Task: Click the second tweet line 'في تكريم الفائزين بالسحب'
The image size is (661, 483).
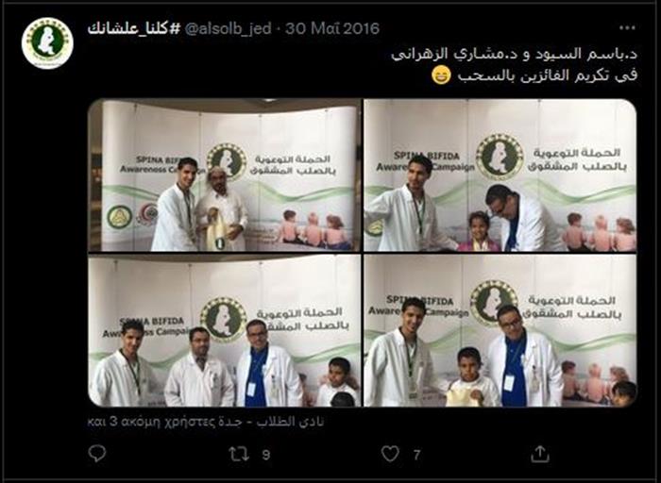Action: click(548, 76)
